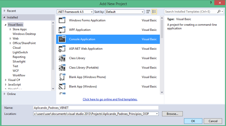The width and height of the screenshot is (226, 126).
Task: Click category tree scrollbar up arrow
Action: (x=53, y=23)
